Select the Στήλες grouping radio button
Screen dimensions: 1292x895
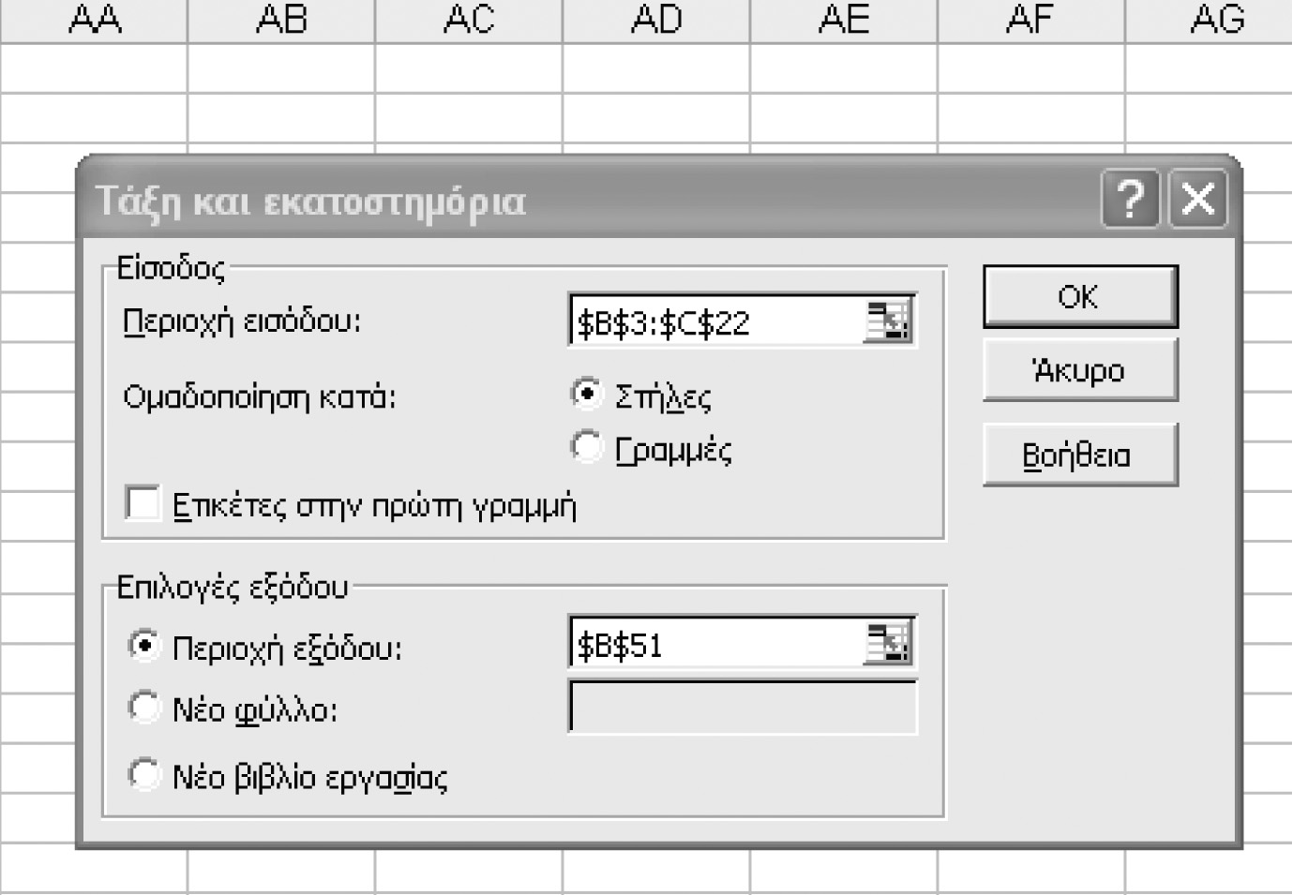588,394
